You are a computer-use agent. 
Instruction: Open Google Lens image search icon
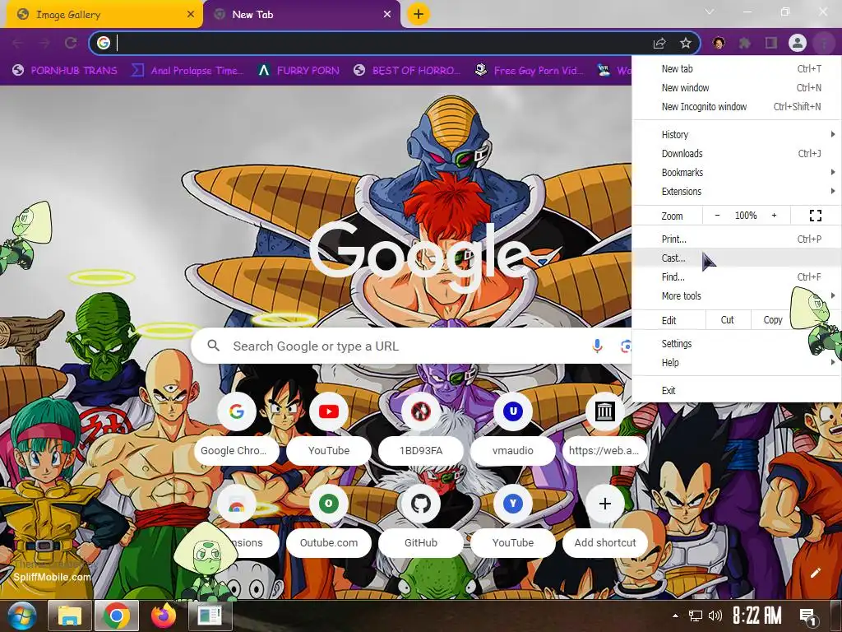tap(626, 346)
